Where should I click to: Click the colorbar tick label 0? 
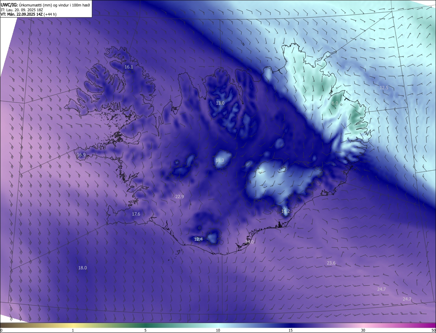(x=1, y=330)
